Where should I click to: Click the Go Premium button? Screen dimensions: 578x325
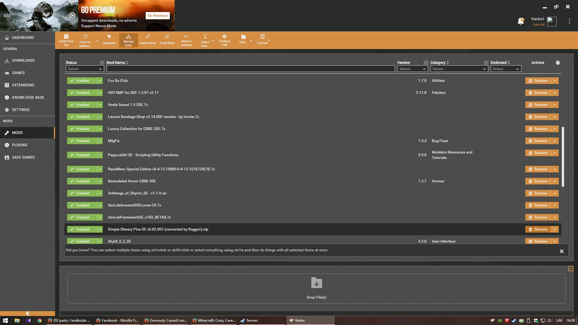(157, 16)
